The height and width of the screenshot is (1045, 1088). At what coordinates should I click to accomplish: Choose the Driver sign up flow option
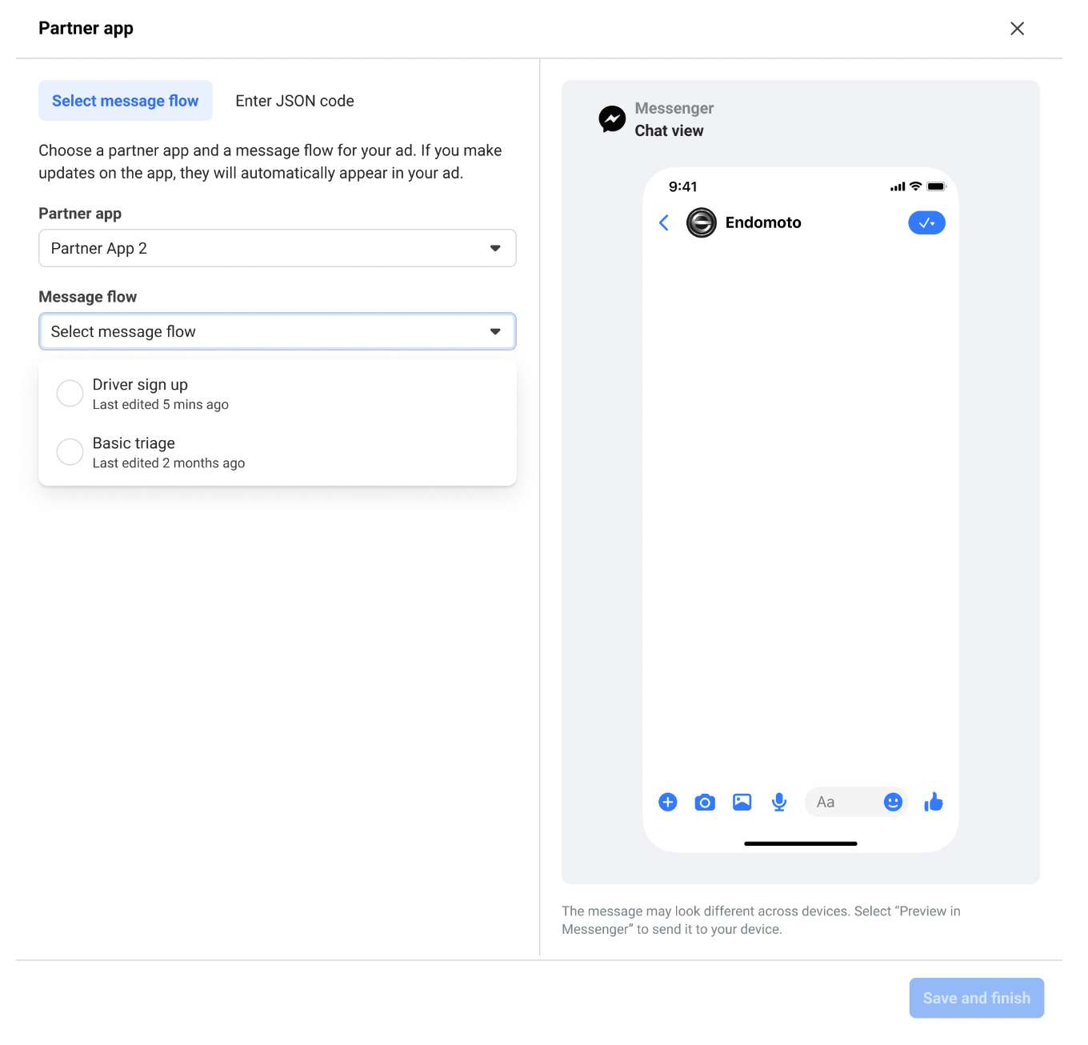click(278, 394)
